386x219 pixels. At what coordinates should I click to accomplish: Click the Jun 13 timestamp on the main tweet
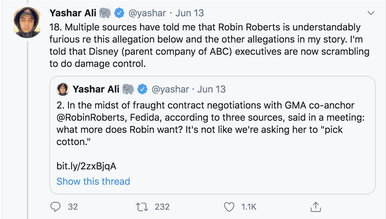click(189, 13)
